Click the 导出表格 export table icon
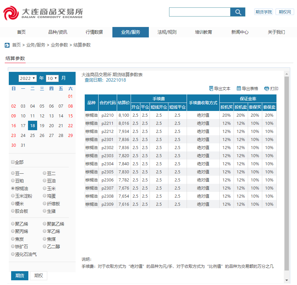 click(x=239, y=88)
